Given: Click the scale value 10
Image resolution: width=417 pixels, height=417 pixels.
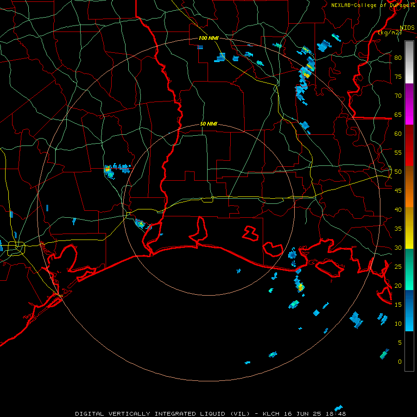Looking at the screenshot, I should click(x=398, y=324).
